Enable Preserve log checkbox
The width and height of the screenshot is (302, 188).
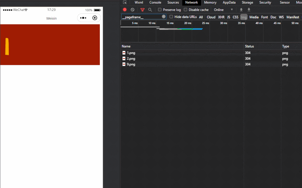click(160, 9)
